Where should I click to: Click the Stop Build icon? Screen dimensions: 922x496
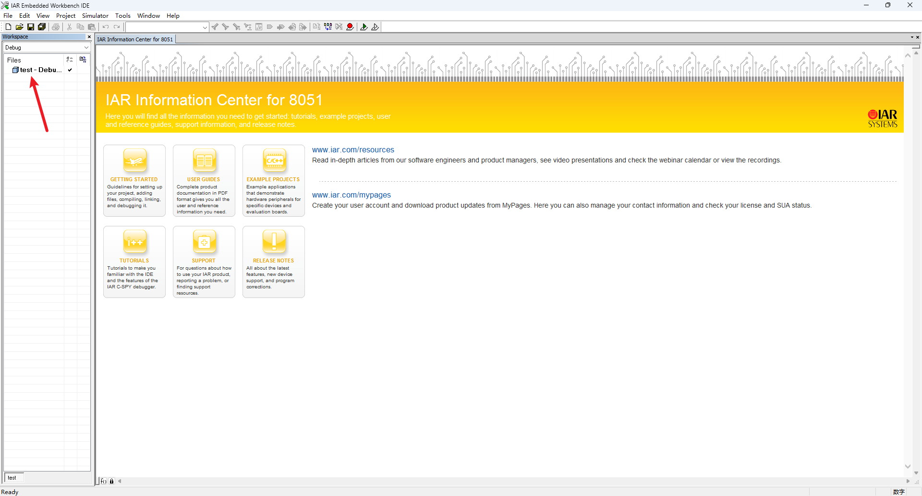[339, 27]
